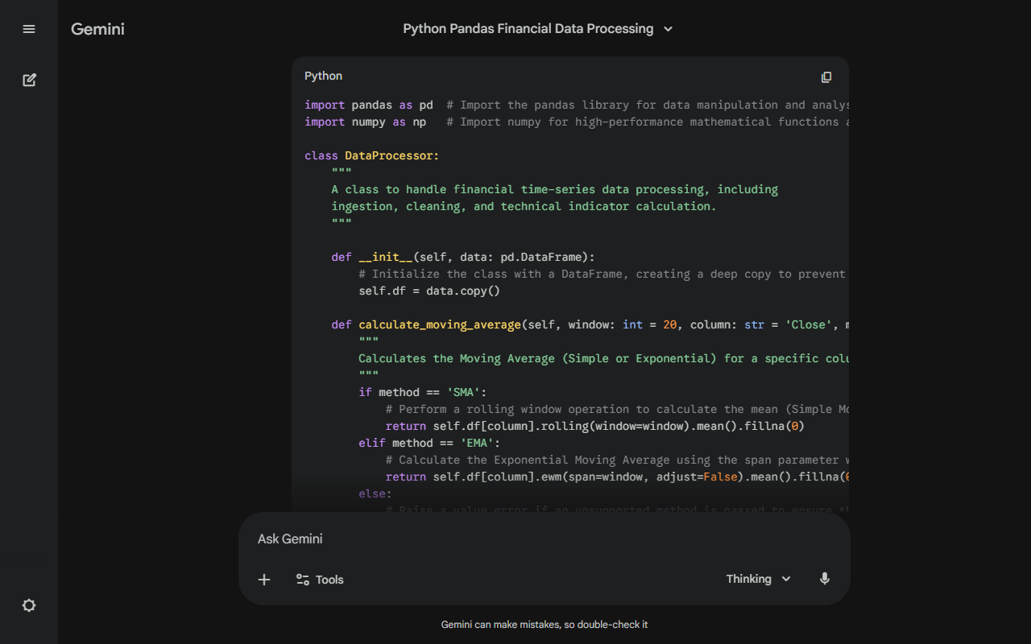This screenshot has width=1031, height=644.
Task: Click the "self.df = data.copy()" line
Action: coord(429,291)
